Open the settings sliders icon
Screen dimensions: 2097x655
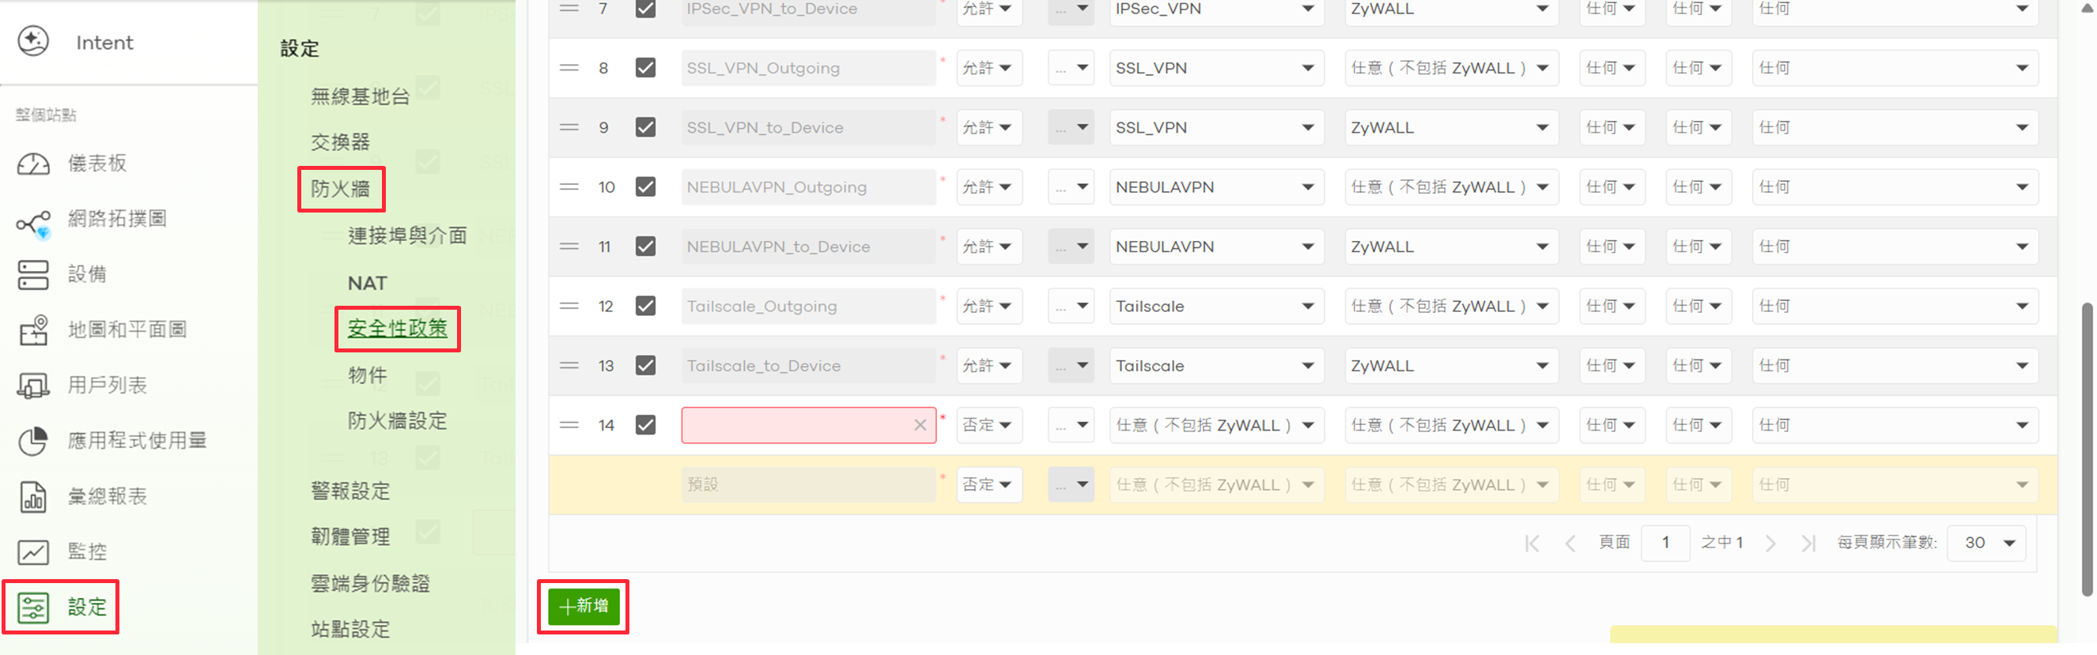pos(33,607)
